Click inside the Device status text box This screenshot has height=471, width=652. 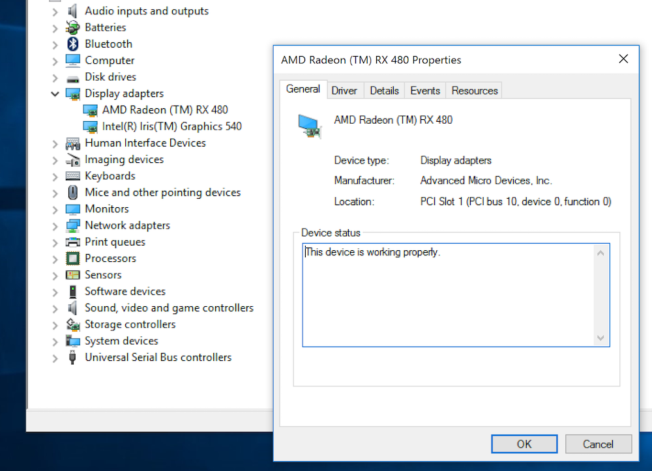pos(449,295)
